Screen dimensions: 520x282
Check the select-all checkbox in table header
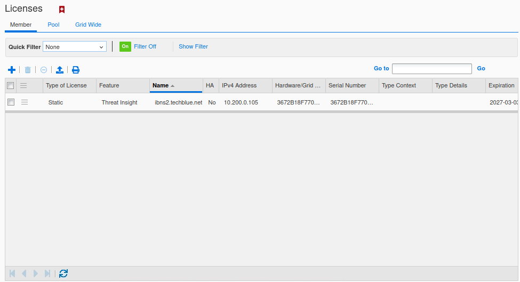tap(10, 85)
